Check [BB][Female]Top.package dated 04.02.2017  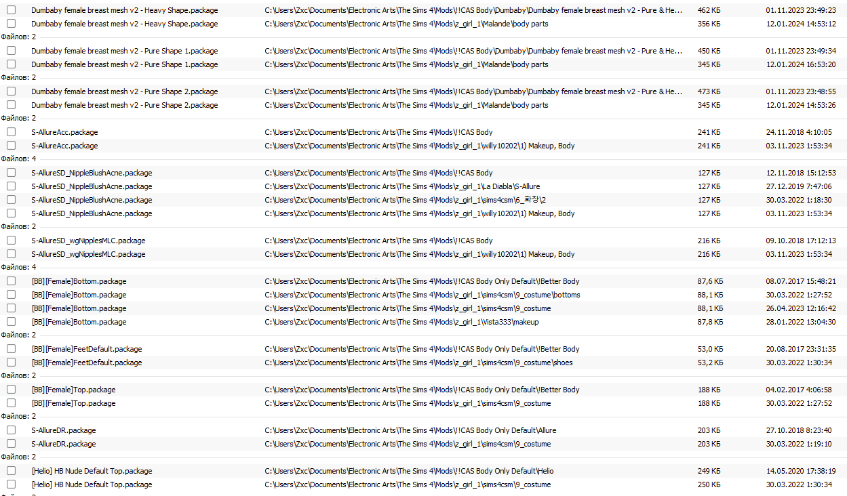point(11,390)
